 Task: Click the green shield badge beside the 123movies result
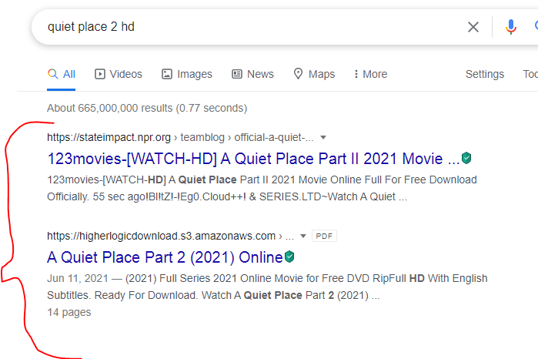[466, 158]
